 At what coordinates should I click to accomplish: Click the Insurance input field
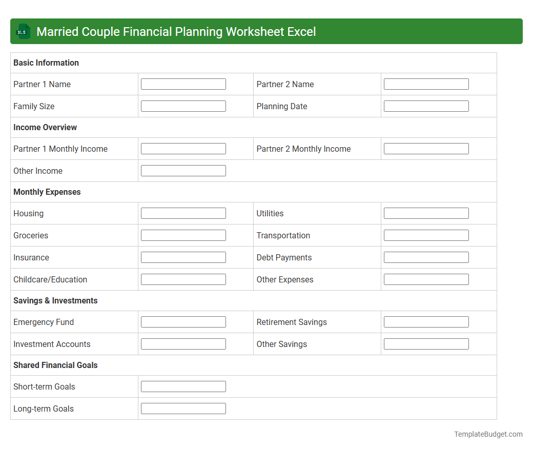[x=183, y=257]
